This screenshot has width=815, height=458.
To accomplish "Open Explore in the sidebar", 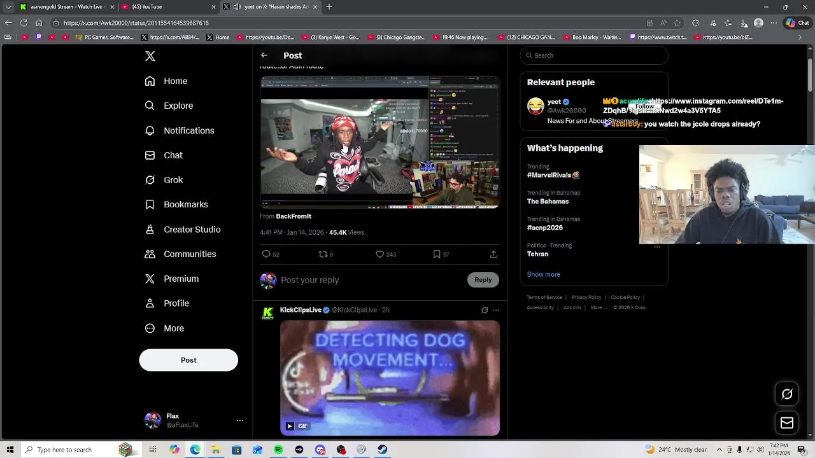I will pos(169,106).
